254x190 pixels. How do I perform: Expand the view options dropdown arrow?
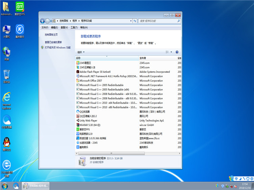point(171,52)
